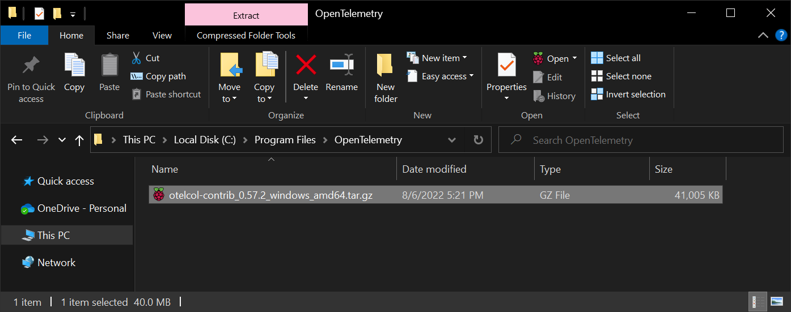
Task: Open Customize Quick Access Toolbar dropdown
Action: click(x=73, y=14)
